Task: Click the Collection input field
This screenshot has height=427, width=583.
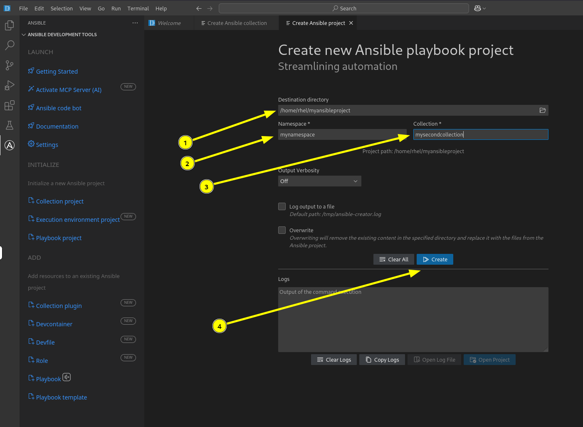Action: pos(481,134)
